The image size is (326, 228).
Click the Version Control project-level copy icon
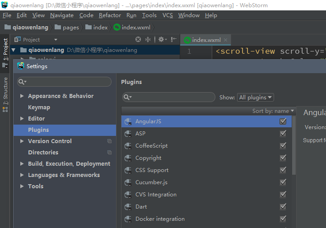(109, 141)
